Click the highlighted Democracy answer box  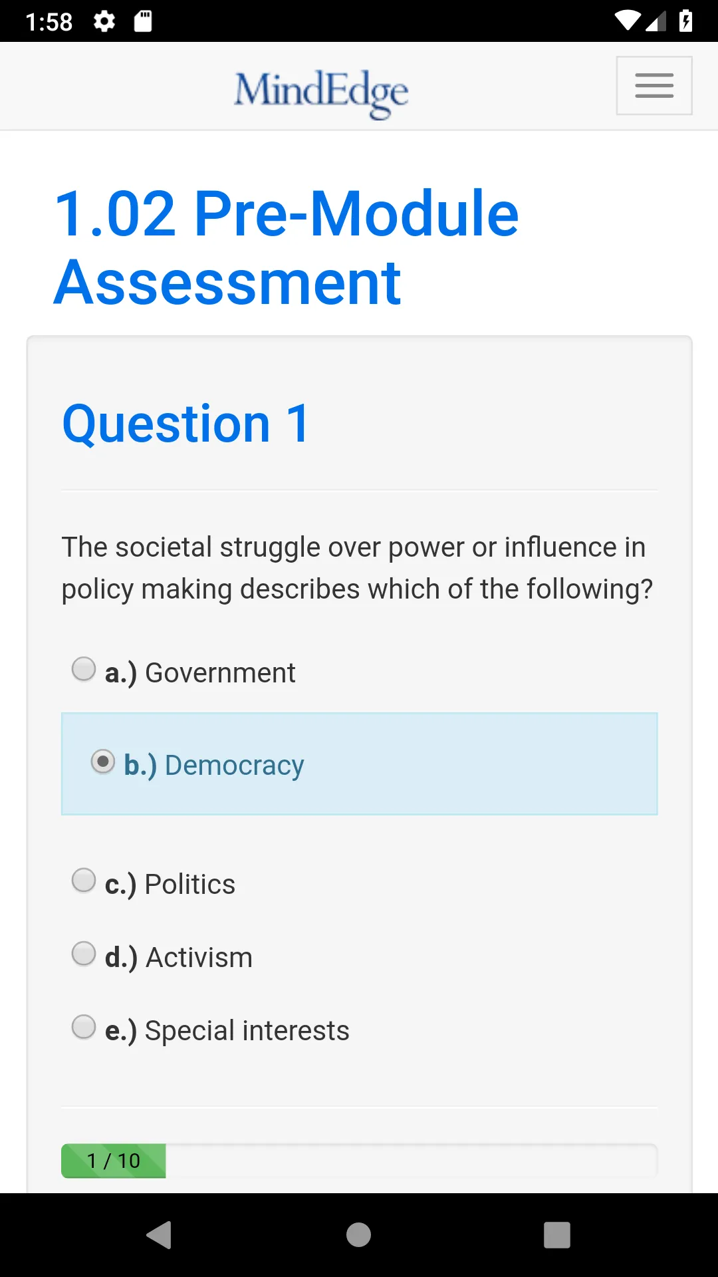tap(360, 764)
